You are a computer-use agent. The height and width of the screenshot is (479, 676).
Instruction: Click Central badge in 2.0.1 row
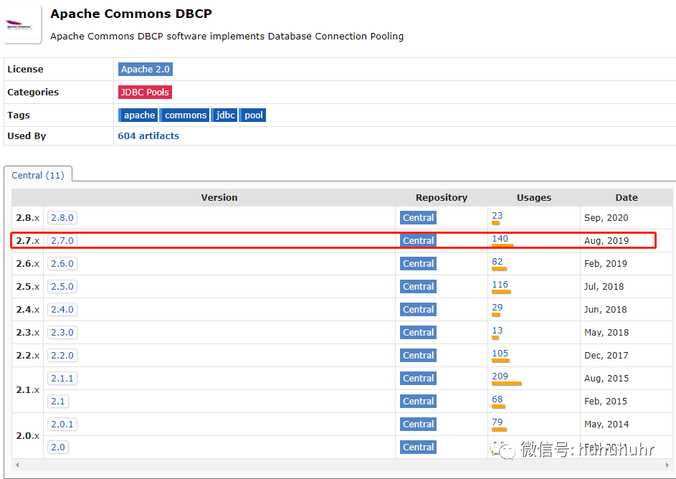pyautogui.click(x=418, y=425)
